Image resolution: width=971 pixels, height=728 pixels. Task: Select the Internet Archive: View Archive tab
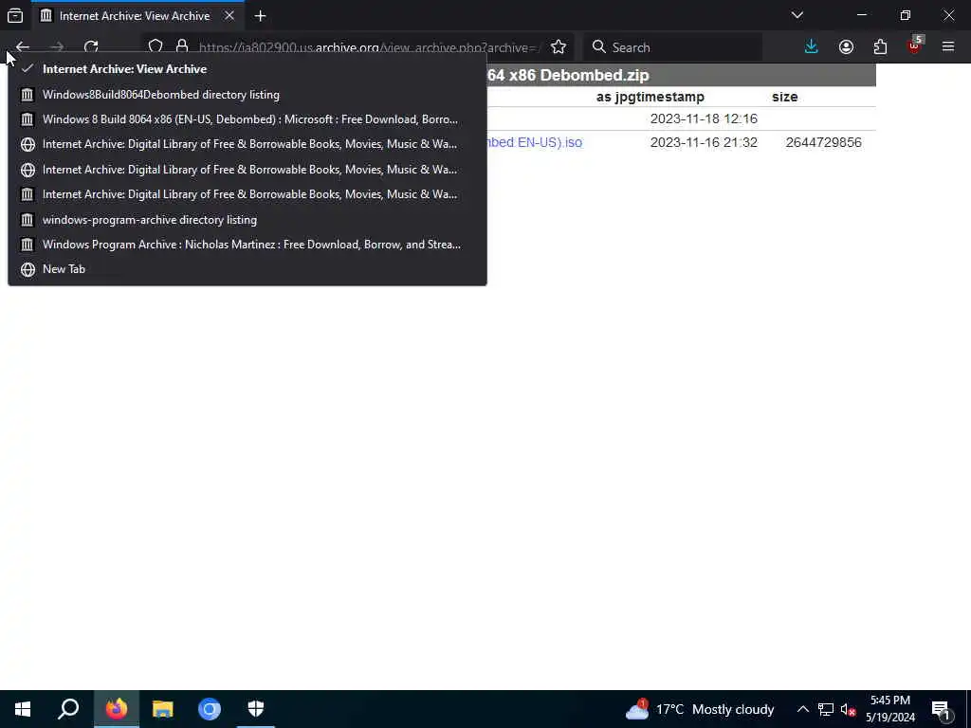pyautogui.click(x=137, y=16)
